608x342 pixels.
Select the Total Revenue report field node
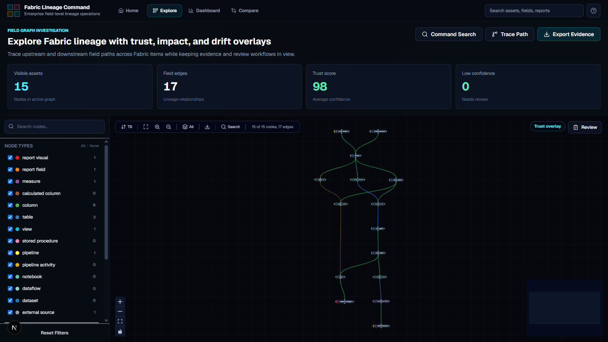click(x=382, y=326)
